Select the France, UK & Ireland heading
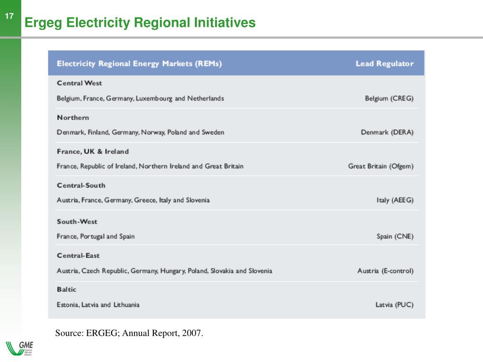 (x=93, y=151)
